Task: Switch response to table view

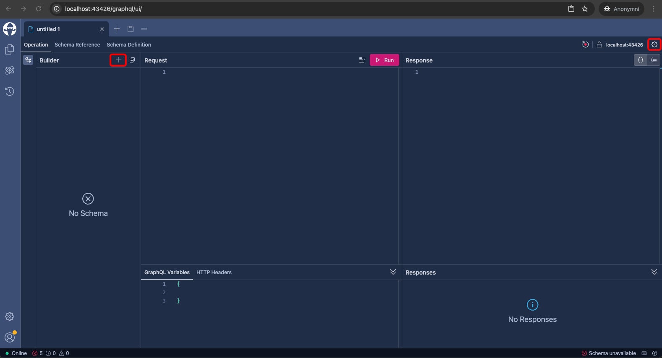Action: pos(654,60)
